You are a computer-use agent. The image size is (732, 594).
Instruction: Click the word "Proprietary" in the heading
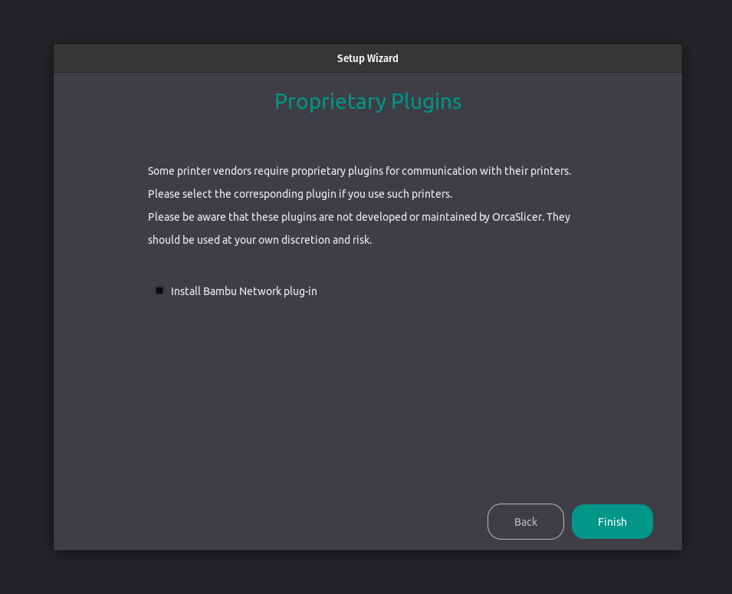click(330, 101)
